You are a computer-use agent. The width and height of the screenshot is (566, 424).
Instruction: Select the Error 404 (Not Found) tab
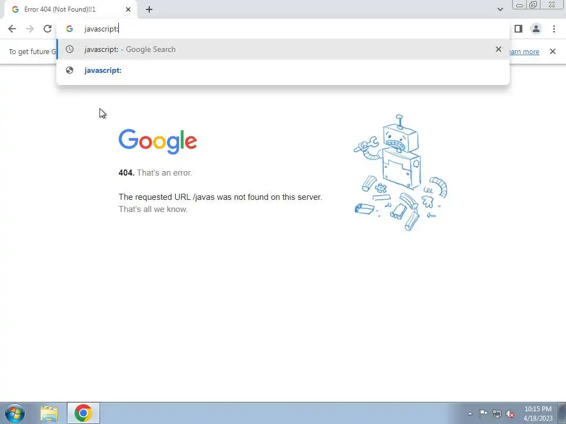tap(70, 9)
